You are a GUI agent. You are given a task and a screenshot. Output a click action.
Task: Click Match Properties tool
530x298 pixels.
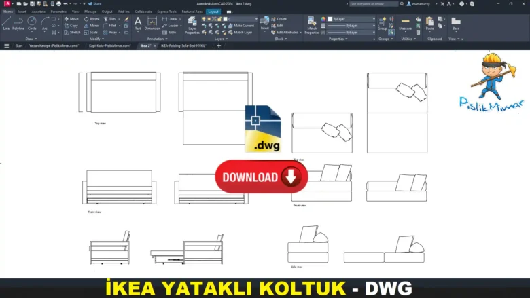click(312, 25)
